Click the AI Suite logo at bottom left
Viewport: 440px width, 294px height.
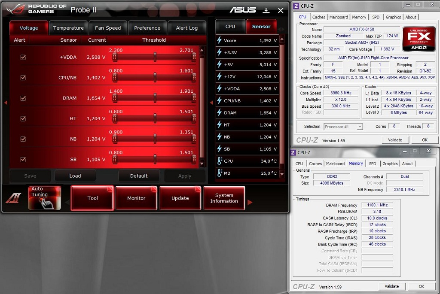(13, 198)
